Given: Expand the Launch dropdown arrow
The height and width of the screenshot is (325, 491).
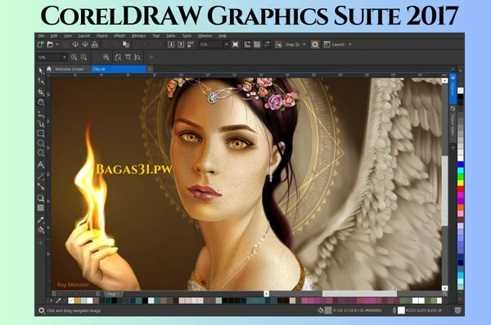Looking at the screenshot, I should click(349, 44).
